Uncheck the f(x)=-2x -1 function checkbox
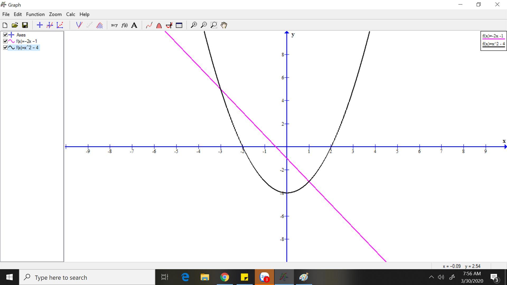The image size is (507, 285). 5,41
